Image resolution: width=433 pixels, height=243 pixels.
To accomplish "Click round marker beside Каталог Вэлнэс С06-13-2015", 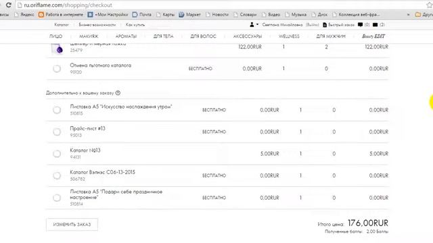I will (x=57, y=175).
